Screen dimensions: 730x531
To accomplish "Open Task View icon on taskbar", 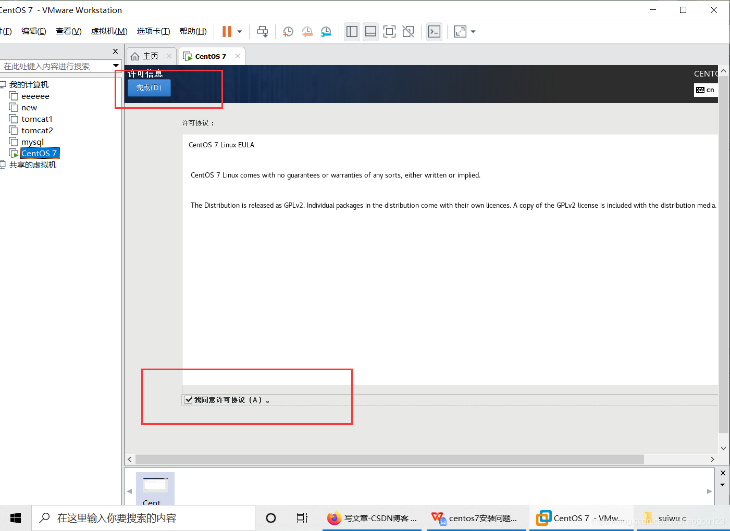I will click(x=302, y=518).
